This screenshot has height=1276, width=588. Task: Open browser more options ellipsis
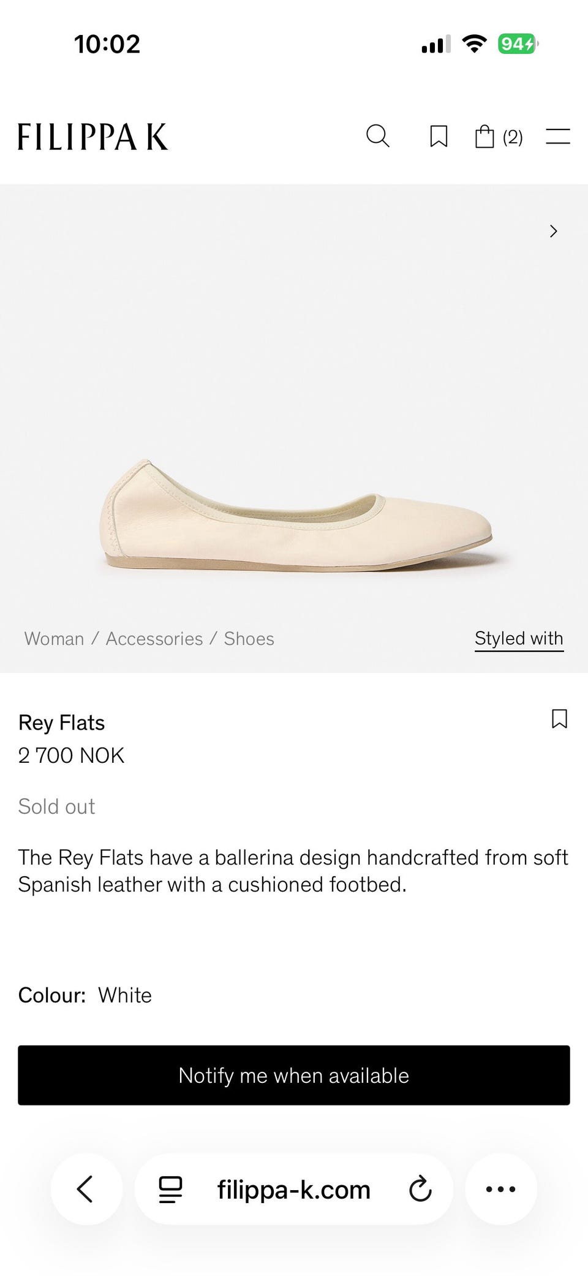[501, 1189]
